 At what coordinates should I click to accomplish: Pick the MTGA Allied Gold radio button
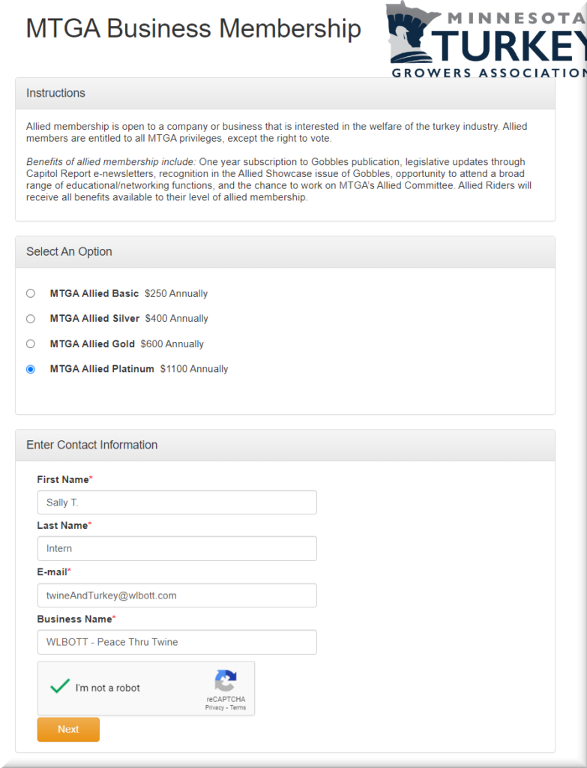click(31, 344)
